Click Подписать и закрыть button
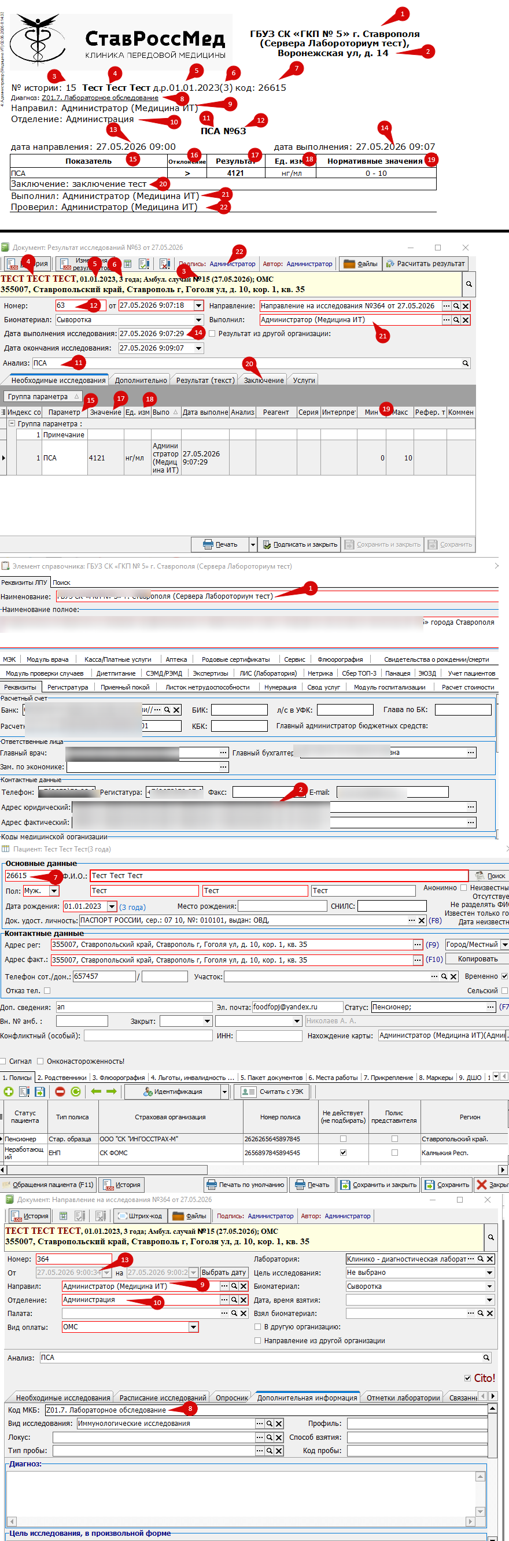Screen dimensions: 509x1541 point(301,544)
